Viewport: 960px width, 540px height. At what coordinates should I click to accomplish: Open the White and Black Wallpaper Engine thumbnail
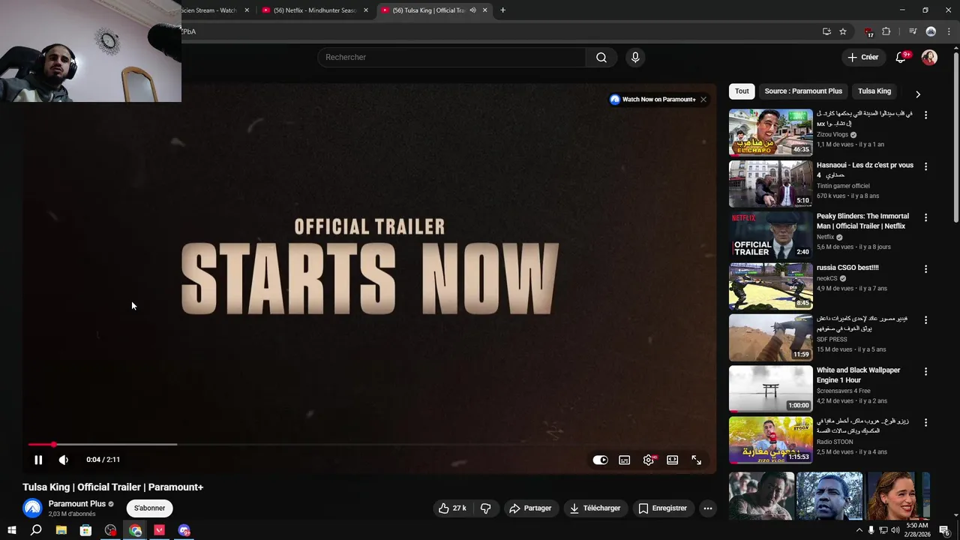pos(770,388)
